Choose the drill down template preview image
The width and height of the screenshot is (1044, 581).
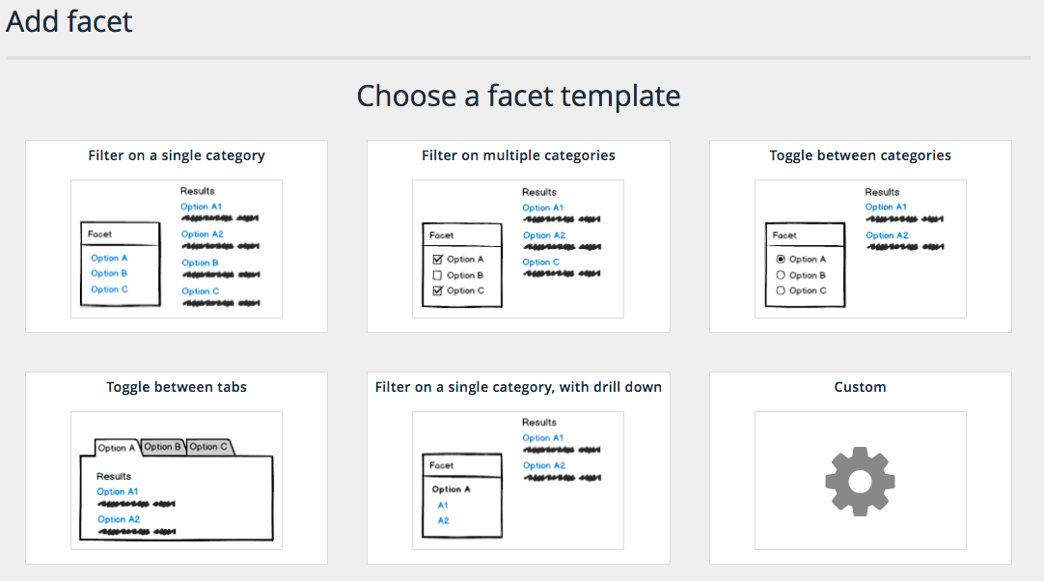(x=518, y=480)
